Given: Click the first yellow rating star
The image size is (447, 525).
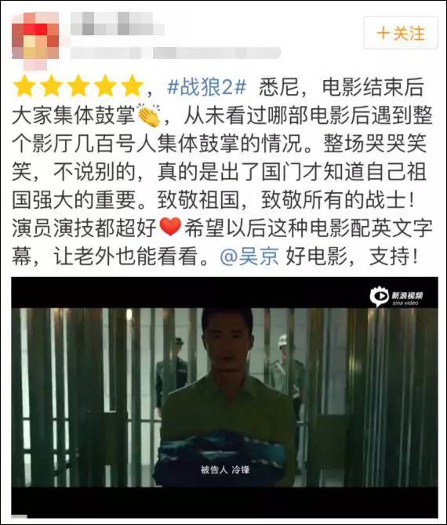Looking at the screenshot, I should tap(24, 86).
